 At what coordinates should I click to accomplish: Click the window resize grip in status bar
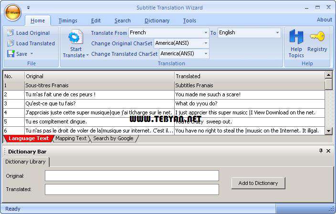[x=331, y=209]
